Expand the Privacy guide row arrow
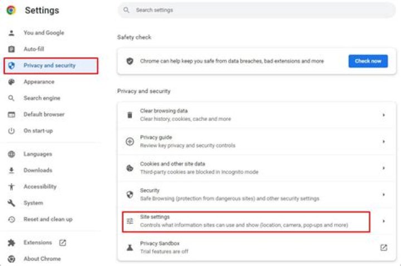This screenshot has width=401, height=266. point(384,141)
